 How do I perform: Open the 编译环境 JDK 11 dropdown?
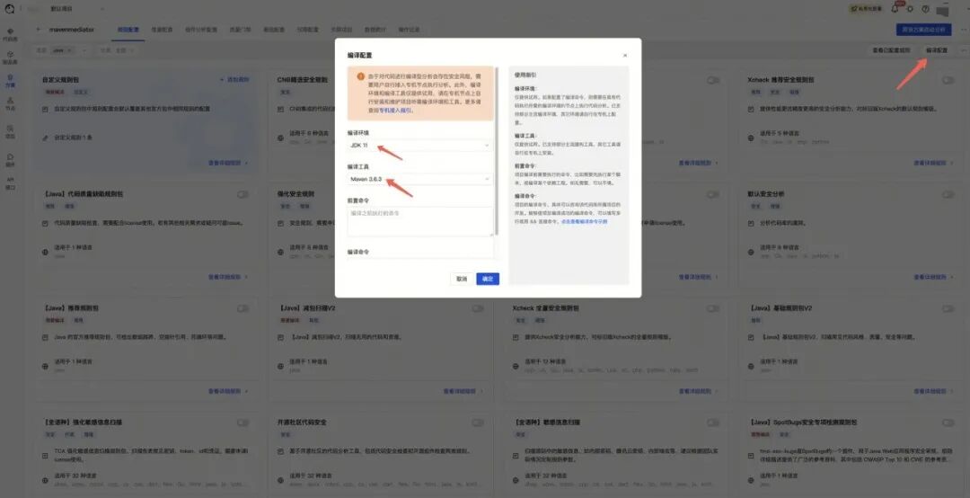point(419,145)
